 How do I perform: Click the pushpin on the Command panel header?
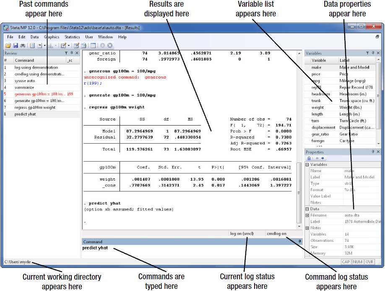[300, 241]
